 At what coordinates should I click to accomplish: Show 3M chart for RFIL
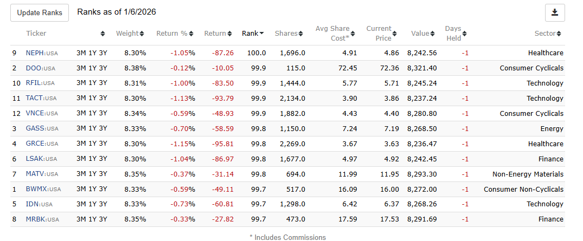point(81,83)
